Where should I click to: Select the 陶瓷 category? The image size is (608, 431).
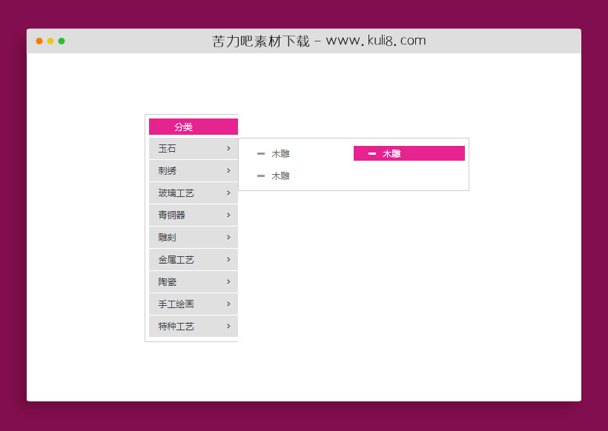(168, 282)
